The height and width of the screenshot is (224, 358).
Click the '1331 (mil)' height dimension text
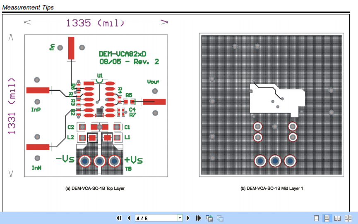tap(12, 106)
